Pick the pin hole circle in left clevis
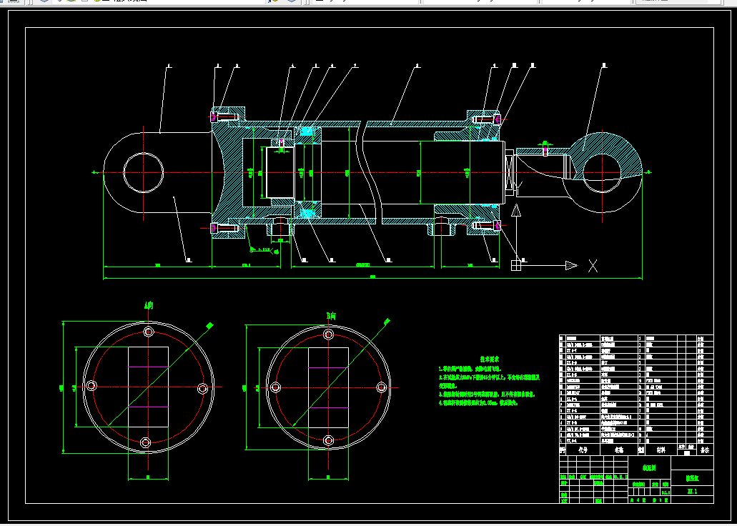Screen dimensions: 737x526 pyautogui.click(x=144, y=172)
